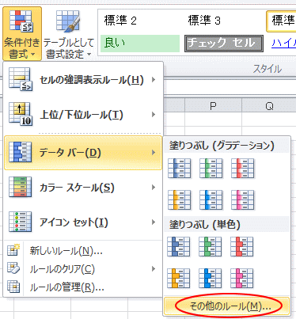Apply blue gradient data bar
This screenshot has width=296, height=319.
click(180, 169)
